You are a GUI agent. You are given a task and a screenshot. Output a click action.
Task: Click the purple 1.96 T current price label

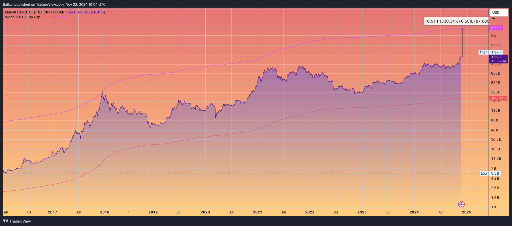(x=496, y=57)
